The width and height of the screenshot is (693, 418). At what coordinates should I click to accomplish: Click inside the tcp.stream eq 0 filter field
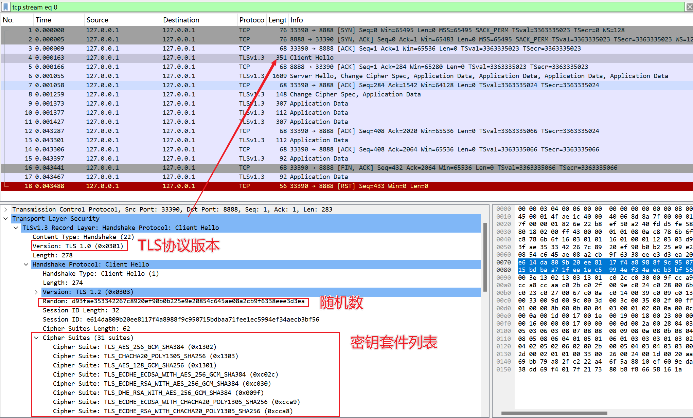point(136,7)
